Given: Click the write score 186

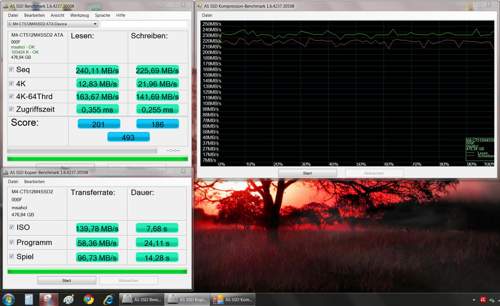Looking at the screenshot, I should point(157,124).
